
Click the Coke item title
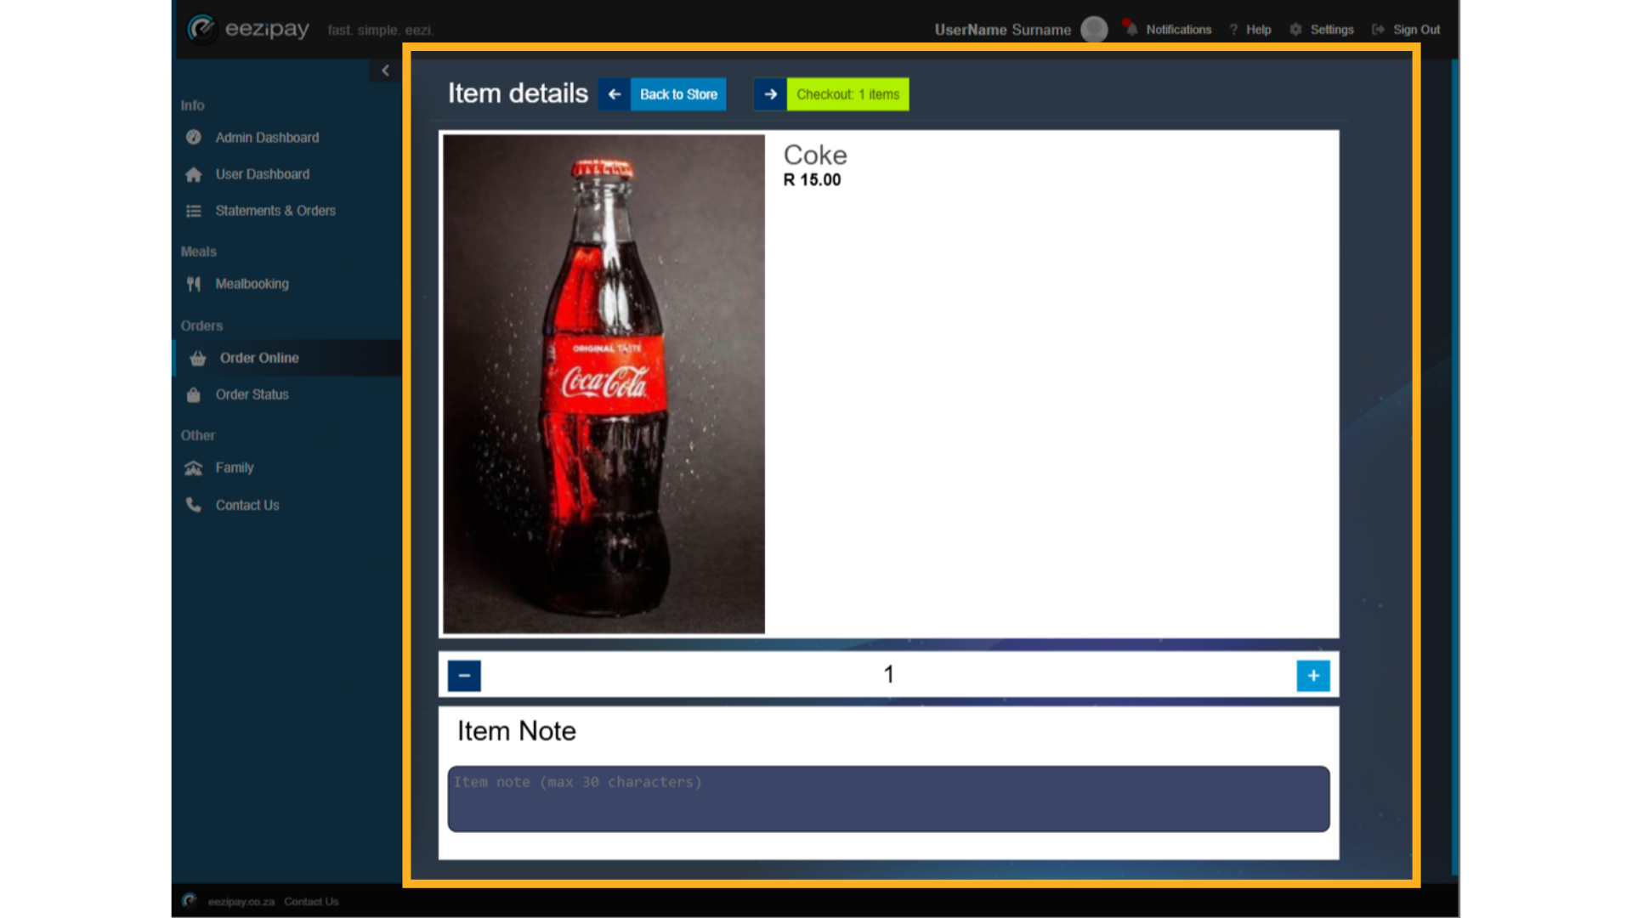click(815, 155)
